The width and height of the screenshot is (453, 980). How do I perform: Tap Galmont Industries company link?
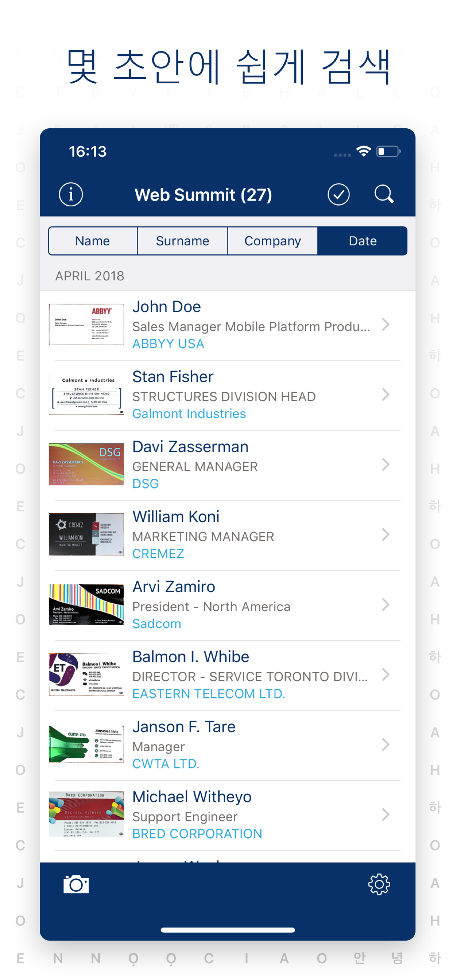pyautogui.click(x=189, y=413)
